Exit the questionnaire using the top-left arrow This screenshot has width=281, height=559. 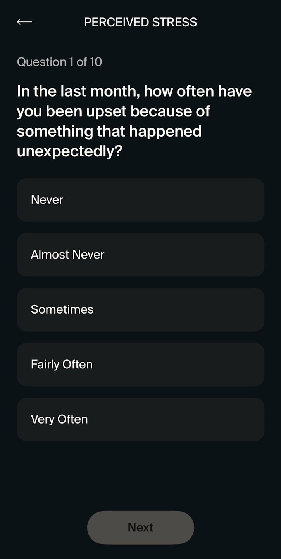(x=24, y=22)
